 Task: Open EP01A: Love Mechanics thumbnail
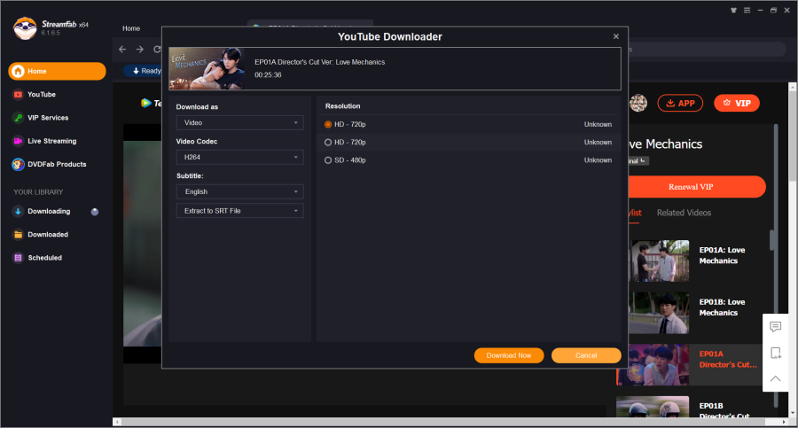click(x=659, y=261)
